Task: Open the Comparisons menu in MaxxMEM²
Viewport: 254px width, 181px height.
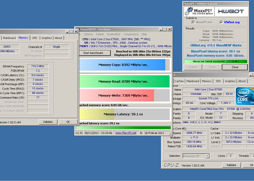Action: tap(131, 34)
